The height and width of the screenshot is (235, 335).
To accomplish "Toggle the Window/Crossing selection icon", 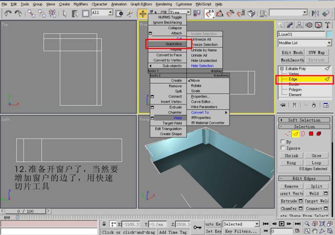I will (119, 14).
